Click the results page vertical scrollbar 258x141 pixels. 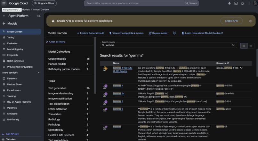tap(257, 63)
